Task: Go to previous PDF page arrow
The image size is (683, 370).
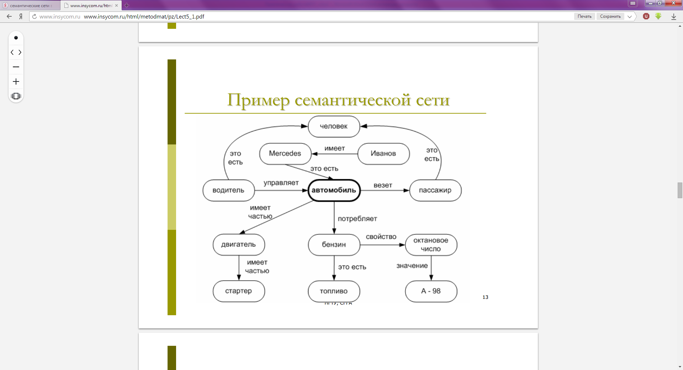Action: [12, 52]
